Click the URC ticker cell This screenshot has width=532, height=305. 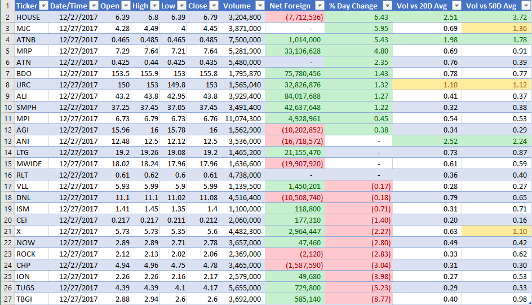coord(32,85)
